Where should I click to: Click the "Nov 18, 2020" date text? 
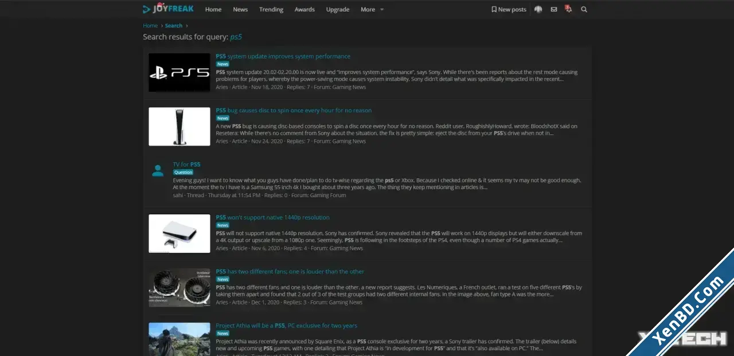[267, 87]
